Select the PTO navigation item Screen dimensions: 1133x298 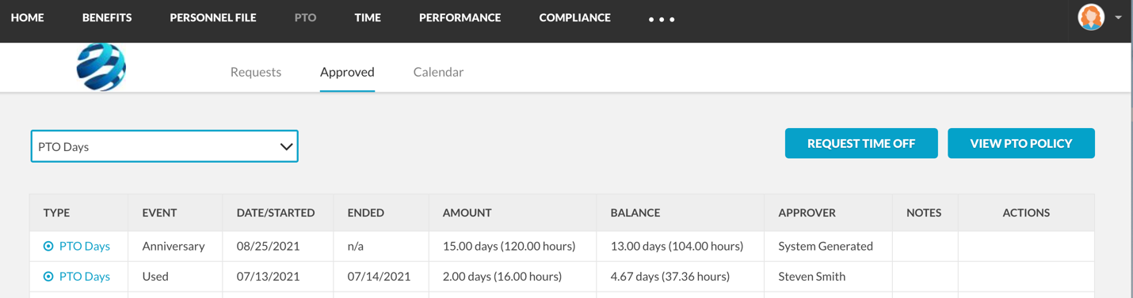305,17
